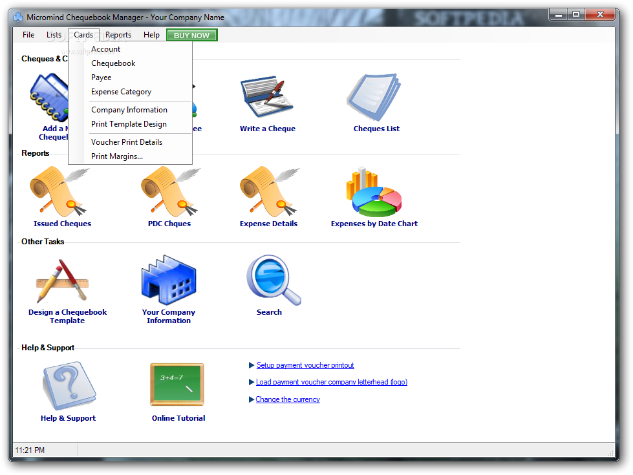Choose Payee in the Cards menu
This screenshot has width=633, height=475.
(130, 78)
